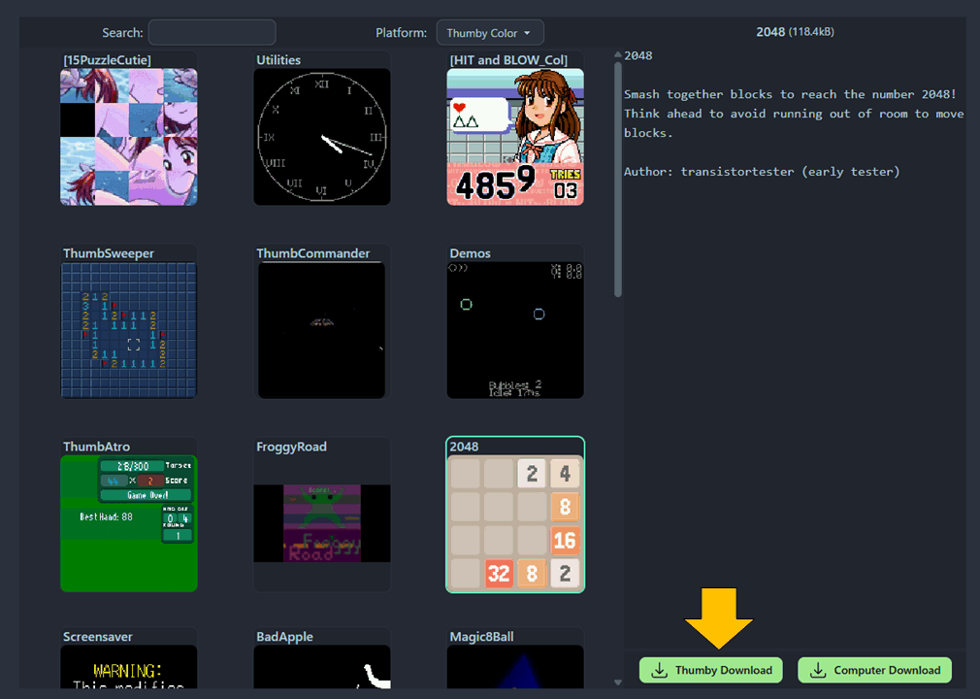Select the Screensaver thumbnail
Screen dimensions: 980x699
click(x=129, y=667)
